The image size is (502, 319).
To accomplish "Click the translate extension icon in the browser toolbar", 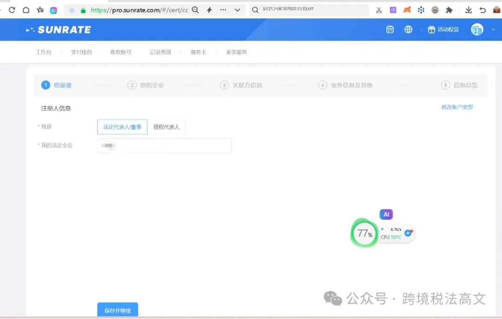I will click(393, 9).
